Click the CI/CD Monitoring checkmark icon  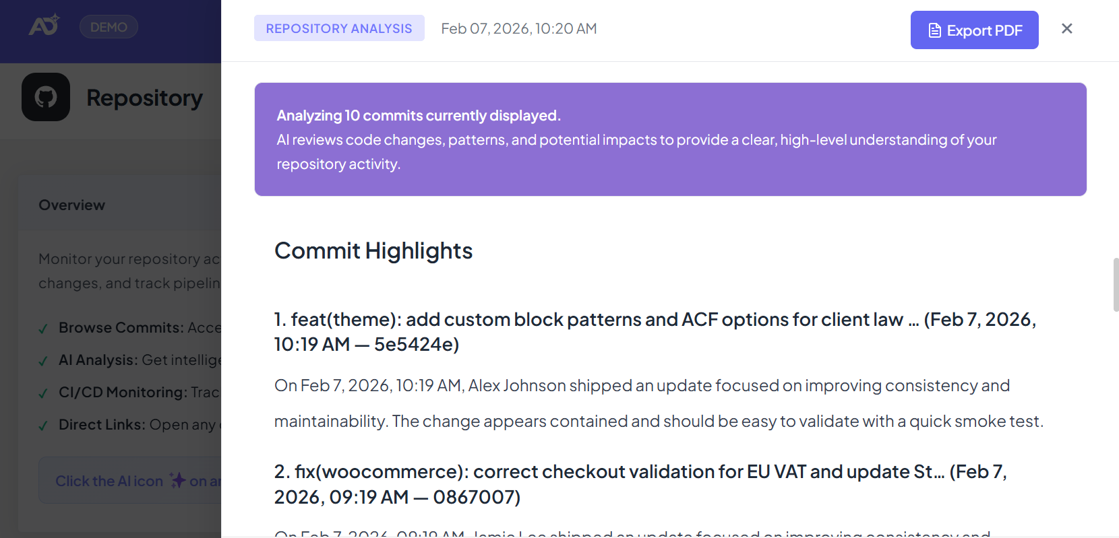point(43,393)
